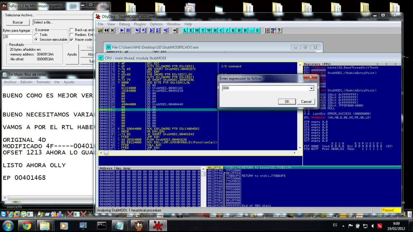Screen dimensions: 413x232
Task: Click the Trace into toolbar icon
Action: point(152,30)
